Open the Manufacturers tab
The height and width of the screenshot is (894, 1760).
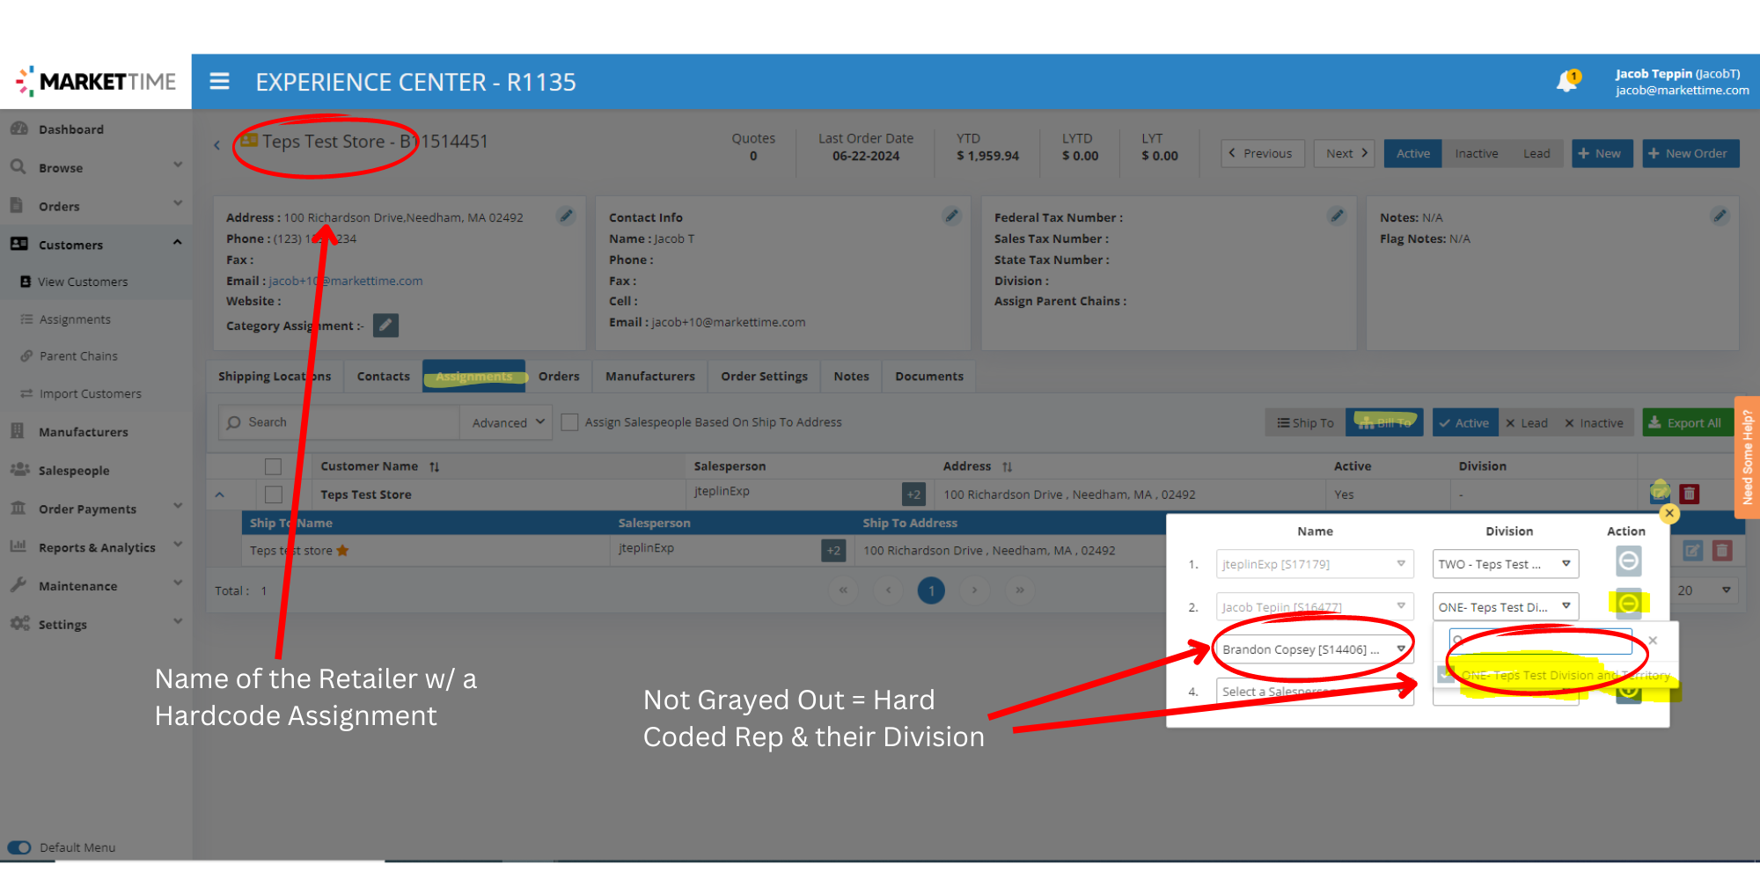[649, 376]
